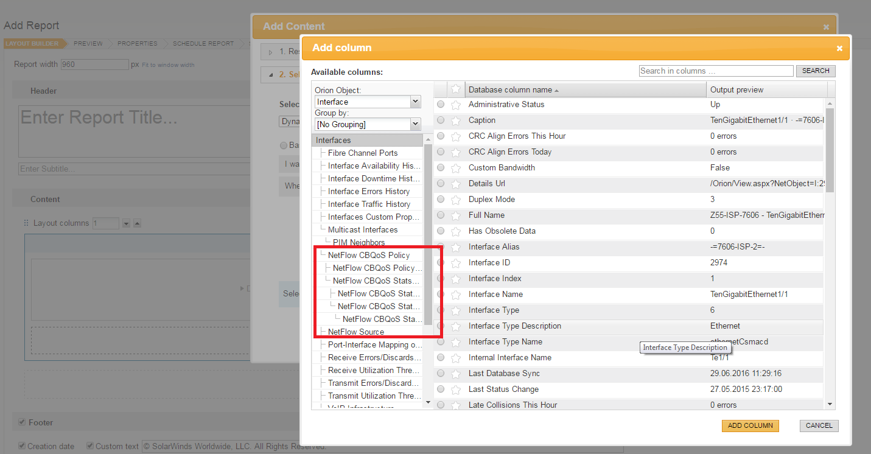
Task: Favorite the Administrative Status column star
Action: (x=455, y=105)
